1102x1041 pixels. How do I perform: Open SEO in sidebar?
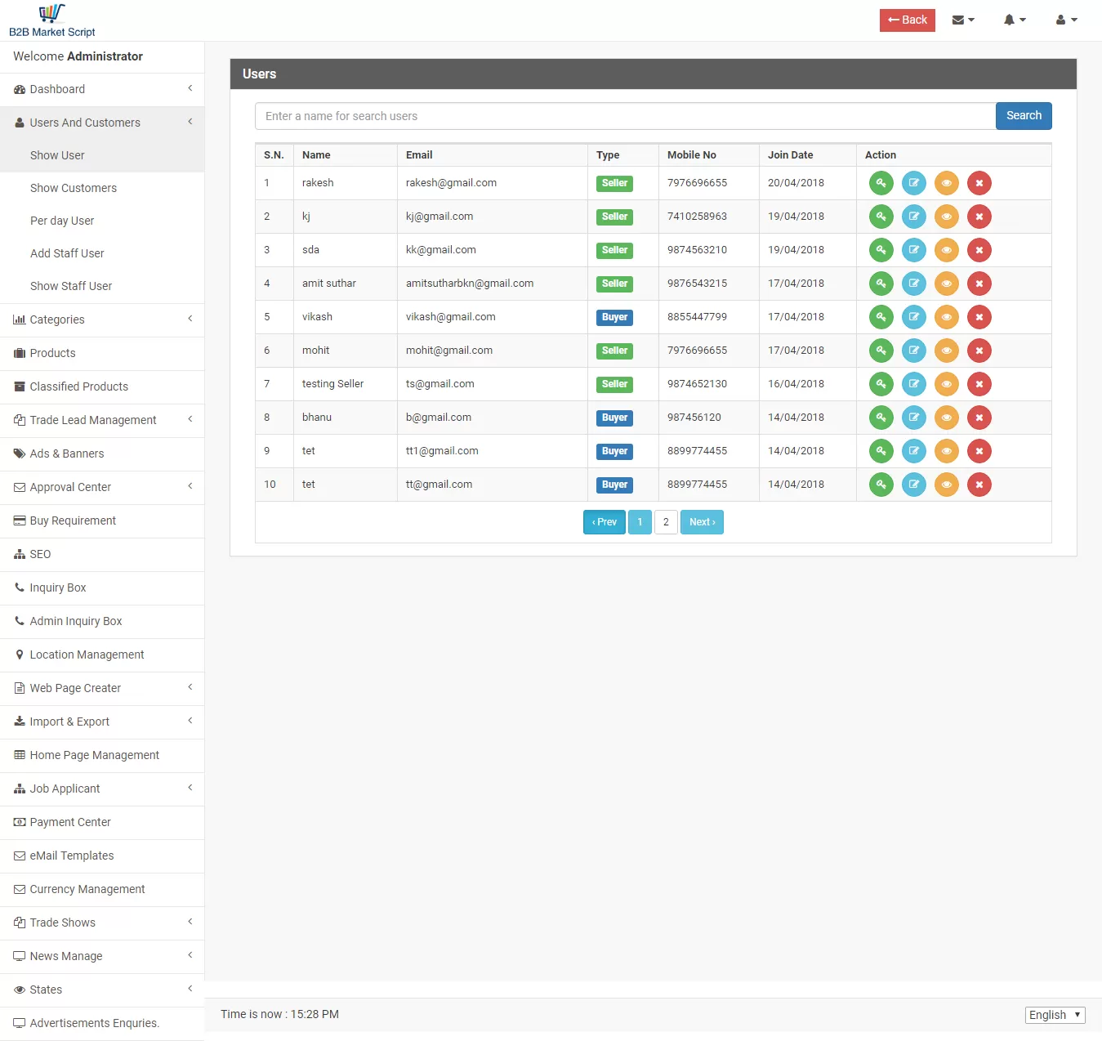coord(102,554)
